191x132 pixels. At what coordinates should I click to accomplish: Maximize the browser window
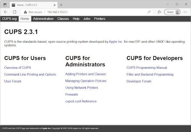pos(177,4)
